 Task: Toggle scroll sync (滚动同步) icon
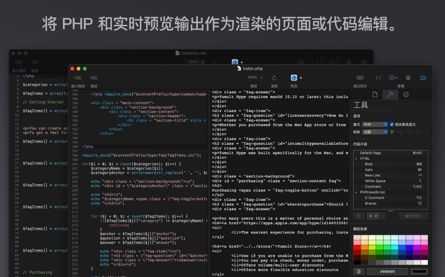(x=360, y=78)
